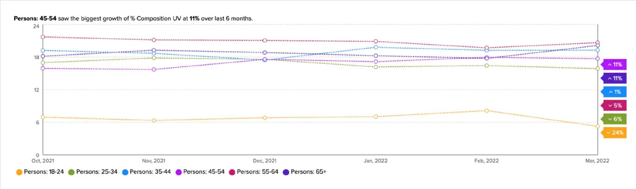Click the orange 24% decrease badge
The width and height of the screenshot is (636, 189).
615,133
